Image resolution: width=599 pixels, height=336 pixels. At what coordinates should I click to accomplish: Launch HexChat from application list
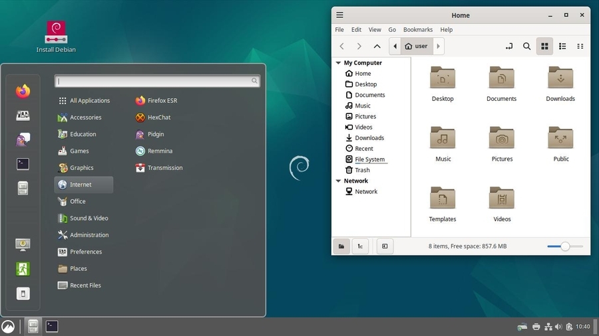tap(153, 118)
